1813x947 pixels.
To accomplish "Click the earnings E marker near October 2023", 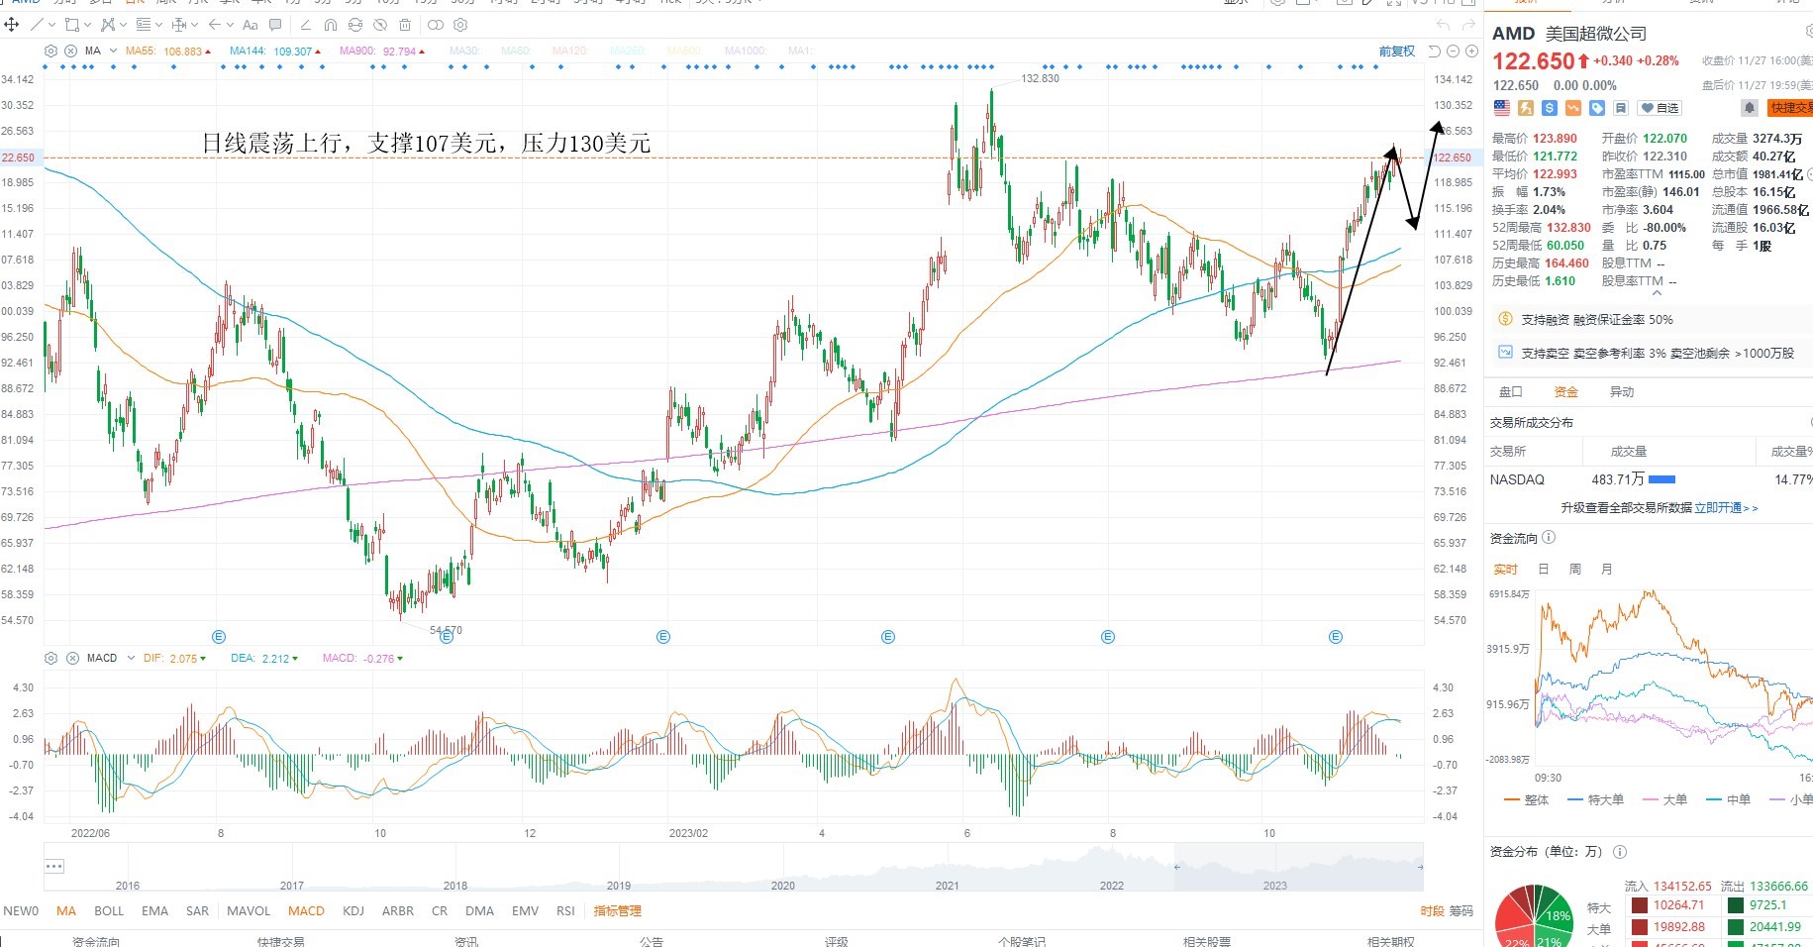I will tap(1336, 637).
